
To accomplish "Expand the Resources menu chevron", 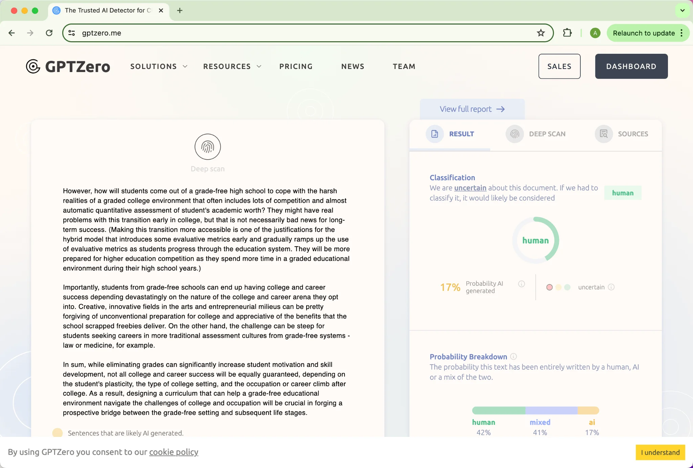I will coord(259,66).
